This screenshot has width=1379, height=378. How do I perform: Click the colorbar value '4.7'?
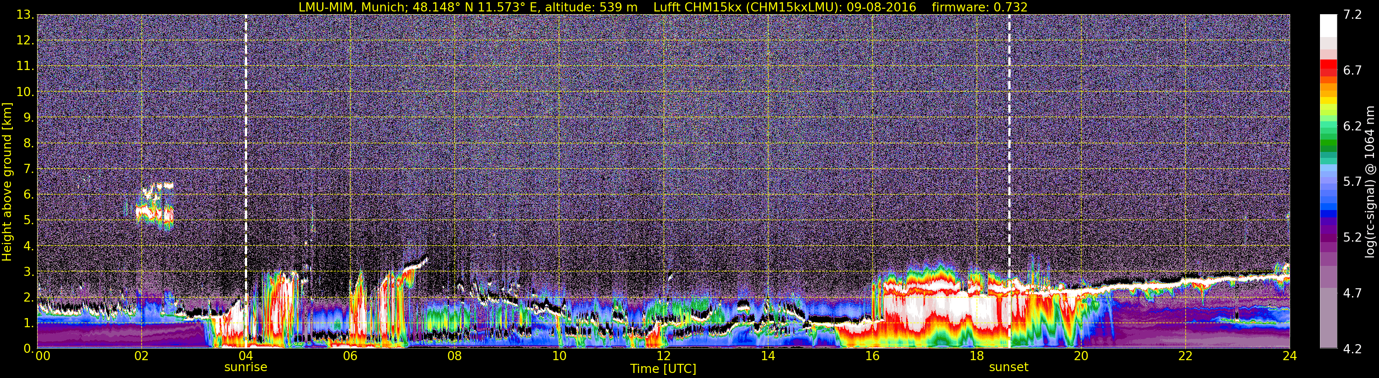point(1352,293)
